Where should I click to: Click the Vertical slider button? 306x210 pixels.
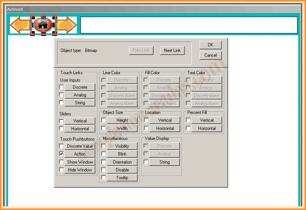pyautogui.click(x=80, y=121)
